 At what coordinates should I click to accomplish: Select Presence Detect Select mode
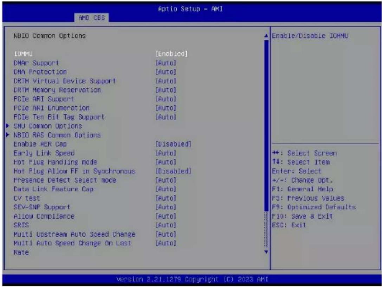point(65,180)
